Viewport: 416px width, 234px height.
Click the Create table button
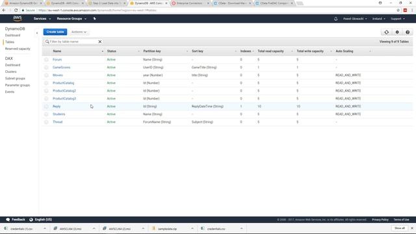pyautogui.click(x=55, y=32)
